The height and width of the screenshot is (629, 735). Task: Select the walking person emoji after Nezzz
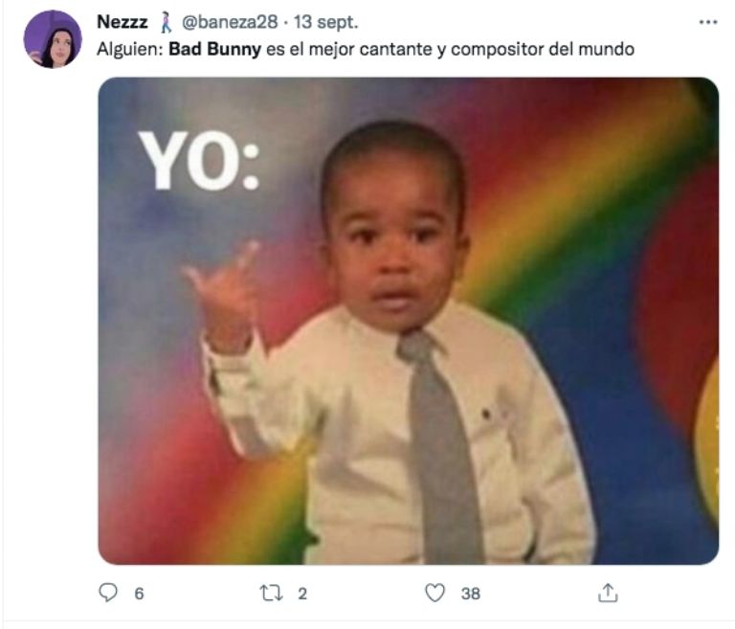click(x=166, y=22)
